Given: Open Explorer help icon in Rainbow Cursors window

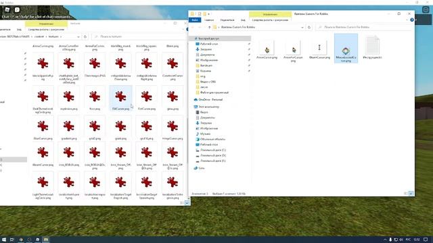Looking at the screenshot, I should tap(412, 20).
